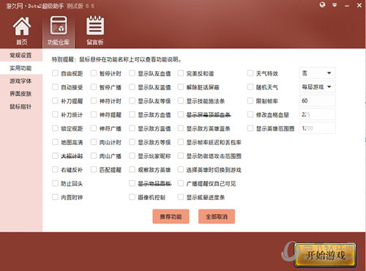Check the 修改血格血量 option

(x=250, y=114)
